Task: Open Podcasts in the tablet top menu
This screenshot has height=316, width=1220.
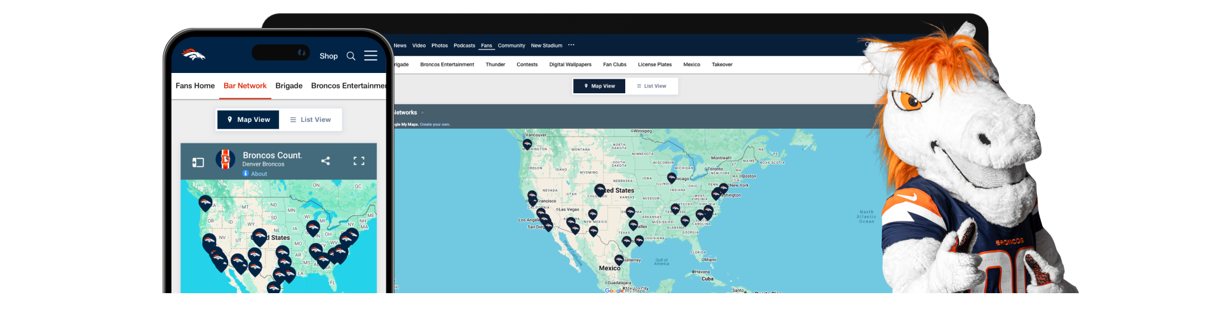Action: pyautogui.click(x=464, y=46)
